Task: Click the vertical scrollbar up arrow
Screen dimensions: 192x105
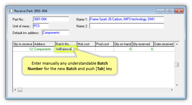Action: (177, 44)
